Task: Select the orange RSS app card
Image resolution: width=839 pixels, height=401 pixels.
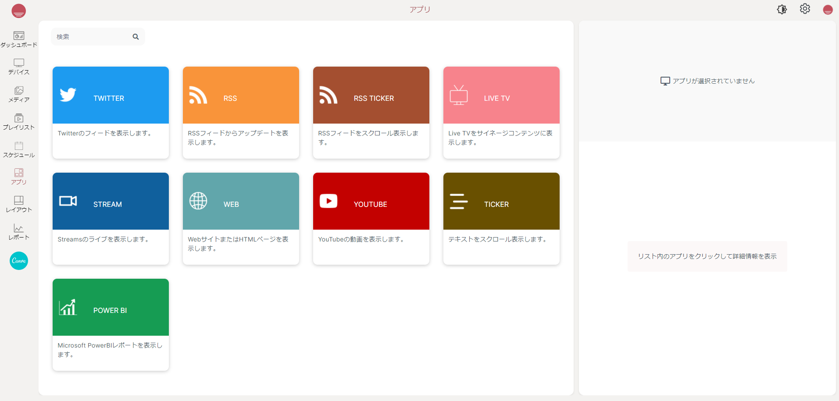Action: pos(241,113)
